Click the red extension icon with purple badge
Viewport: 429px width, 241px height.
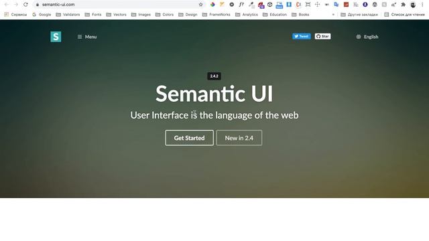point(261,5)
